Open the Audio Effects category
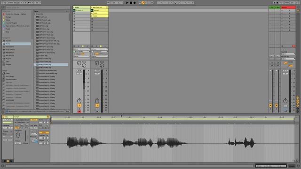The height and width of the screenshot is (169, 301). (10, 50)
